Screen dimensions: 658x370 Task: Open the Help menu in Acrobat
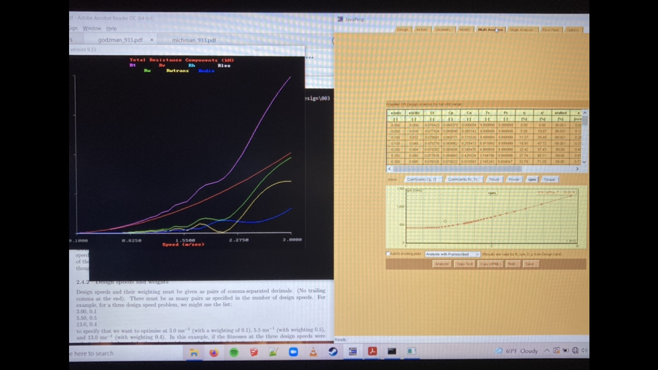[111, 28]
